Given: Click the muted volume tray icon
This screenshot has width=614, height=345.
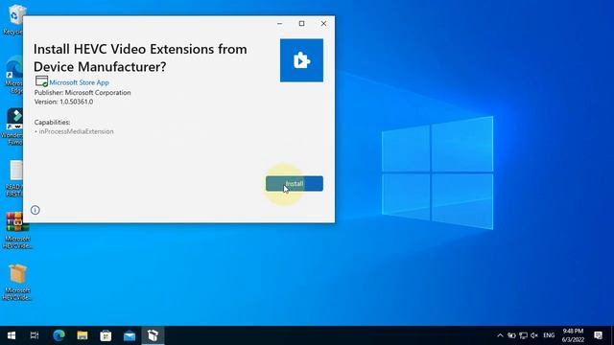Looking at the screenshot, I should (x=534, y=335).
